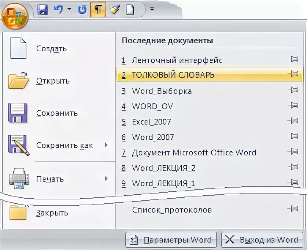The image size is (307, 250).
Task: Click the Format Painter brush icon
Action: 115,10
